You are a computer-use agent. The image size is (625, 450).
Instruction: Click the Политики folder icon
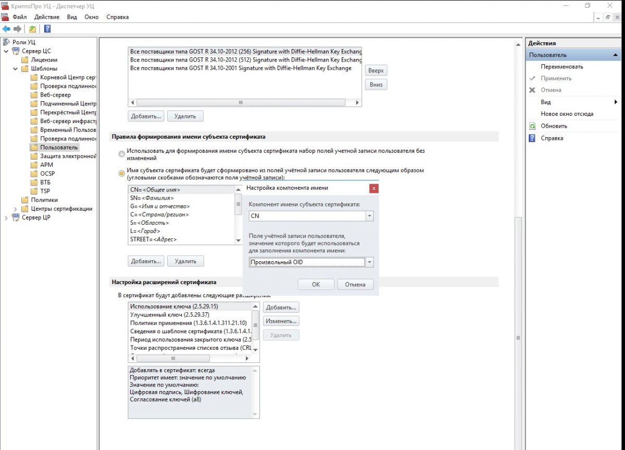coord(25,200)
